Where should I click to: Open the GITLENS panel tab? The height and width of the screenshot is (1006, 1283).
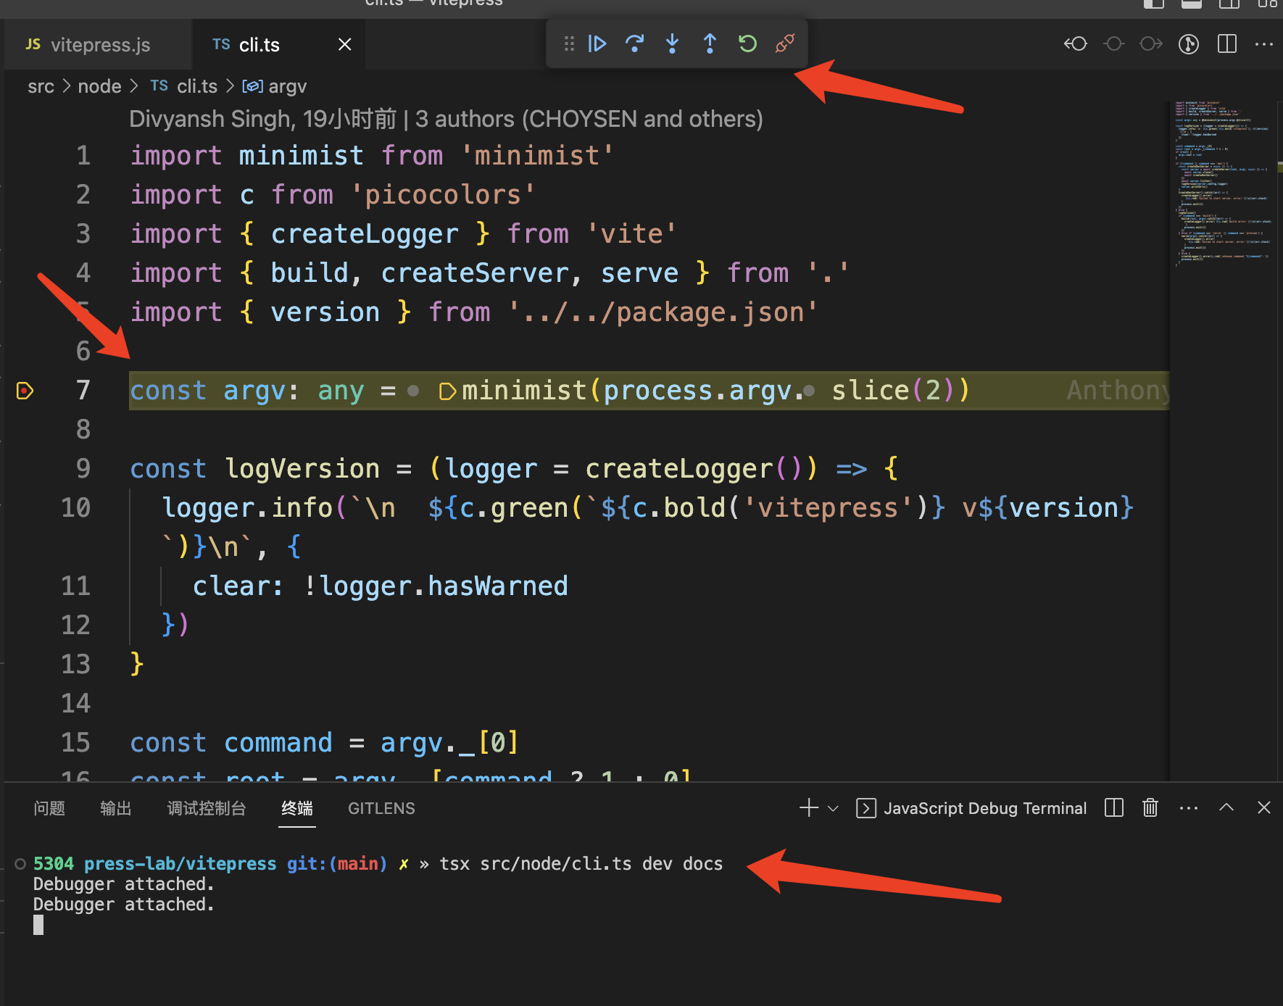coord(381,808)
